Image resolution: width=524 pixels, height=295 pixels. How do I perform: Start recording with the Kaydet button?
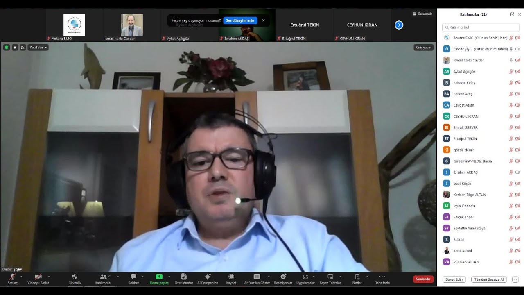coord(231,279)
